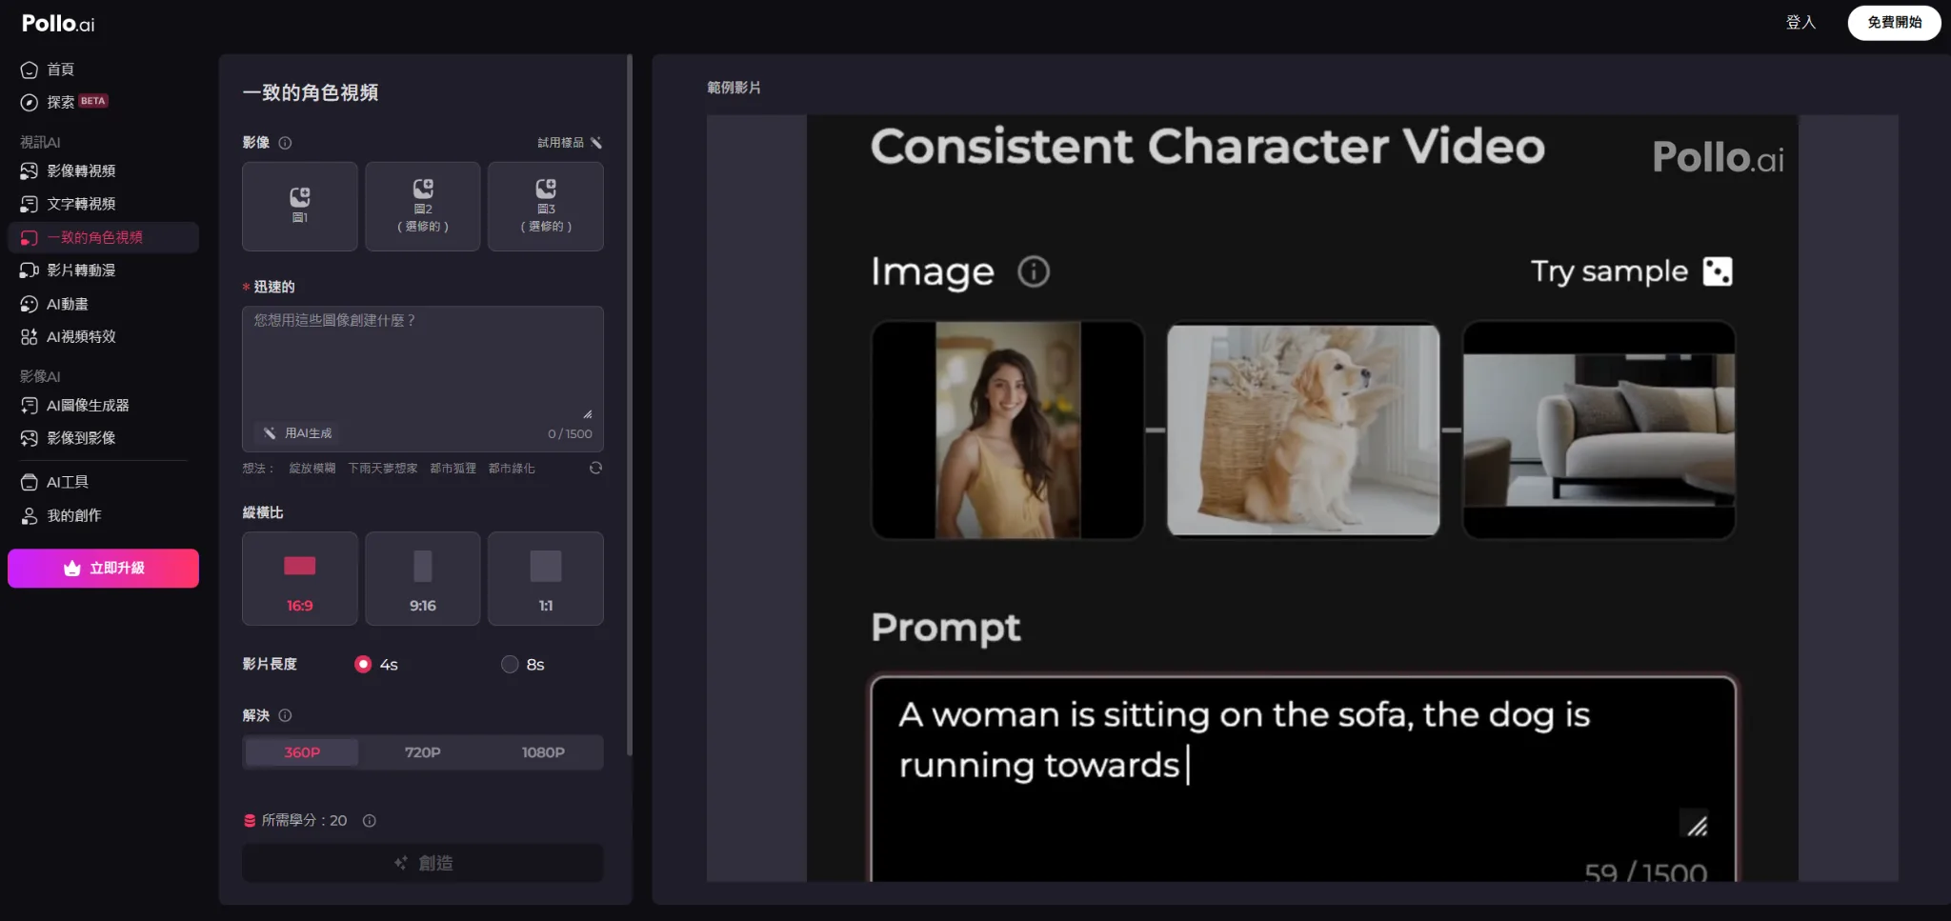Click the info icon next to 影像
The width and height of the screenshot is (1951, 921).
coord(285,143)
